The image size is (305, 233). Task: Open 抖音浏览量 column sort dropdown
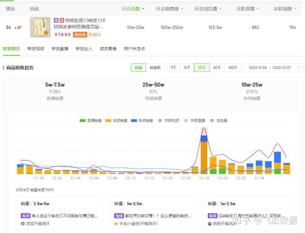pyautogui.click(x=221, y=9)
